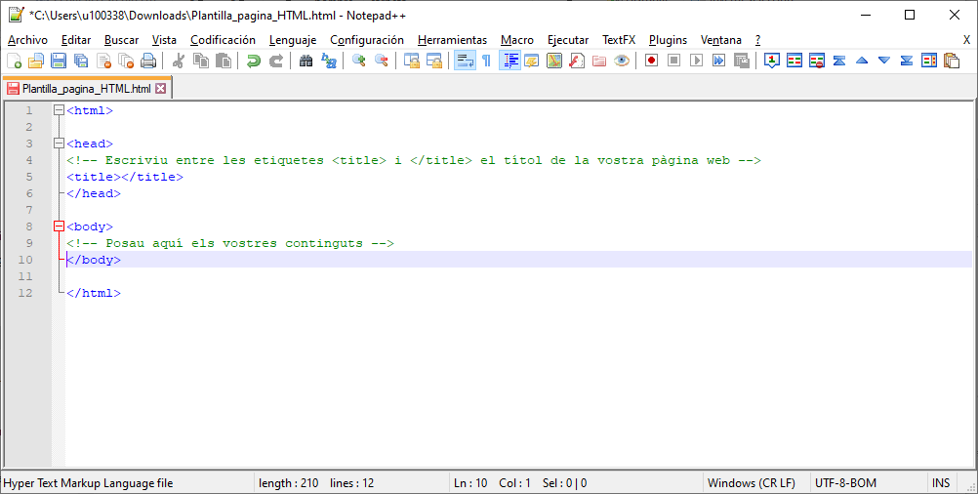Click Windows (CR LF) in status bar

pos(752,482)
